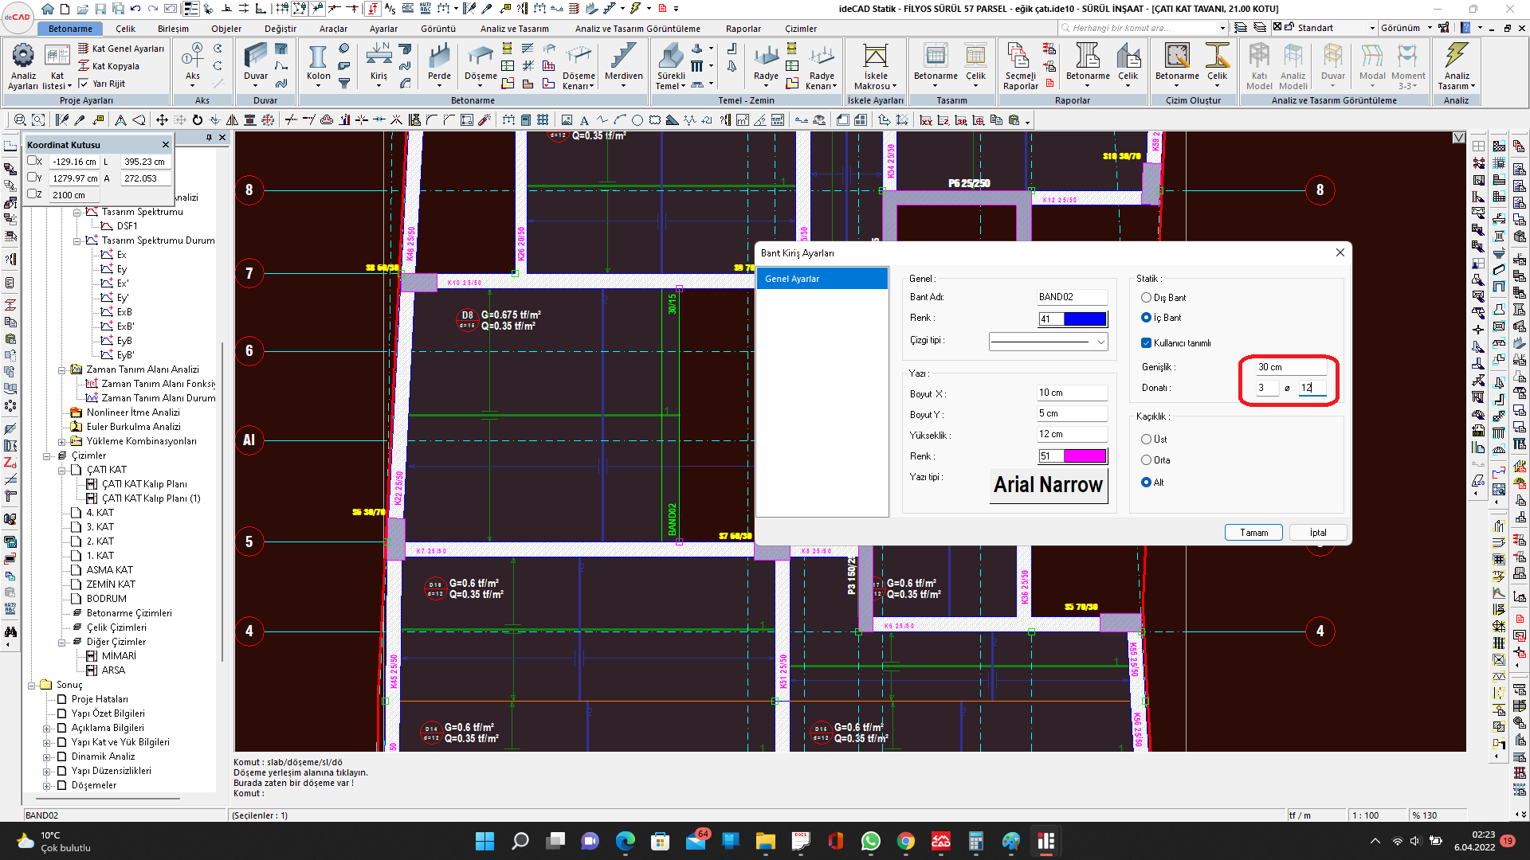Open Proje Hataları item
Screen dimensions: 1530x860
click(100, 699)
